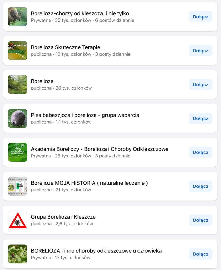
Task: Open the Grupa Borelioza i Kleszcze title
Action: point(63,217)
